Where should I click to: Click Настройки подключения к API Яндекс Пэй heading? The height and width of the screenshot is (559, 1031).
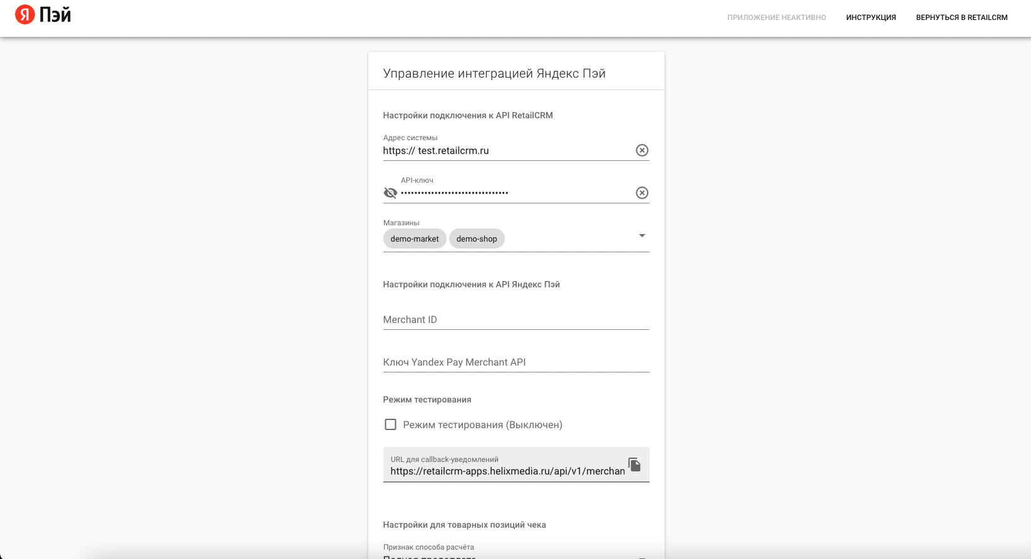pyautogui.click(x=472, y=284)
